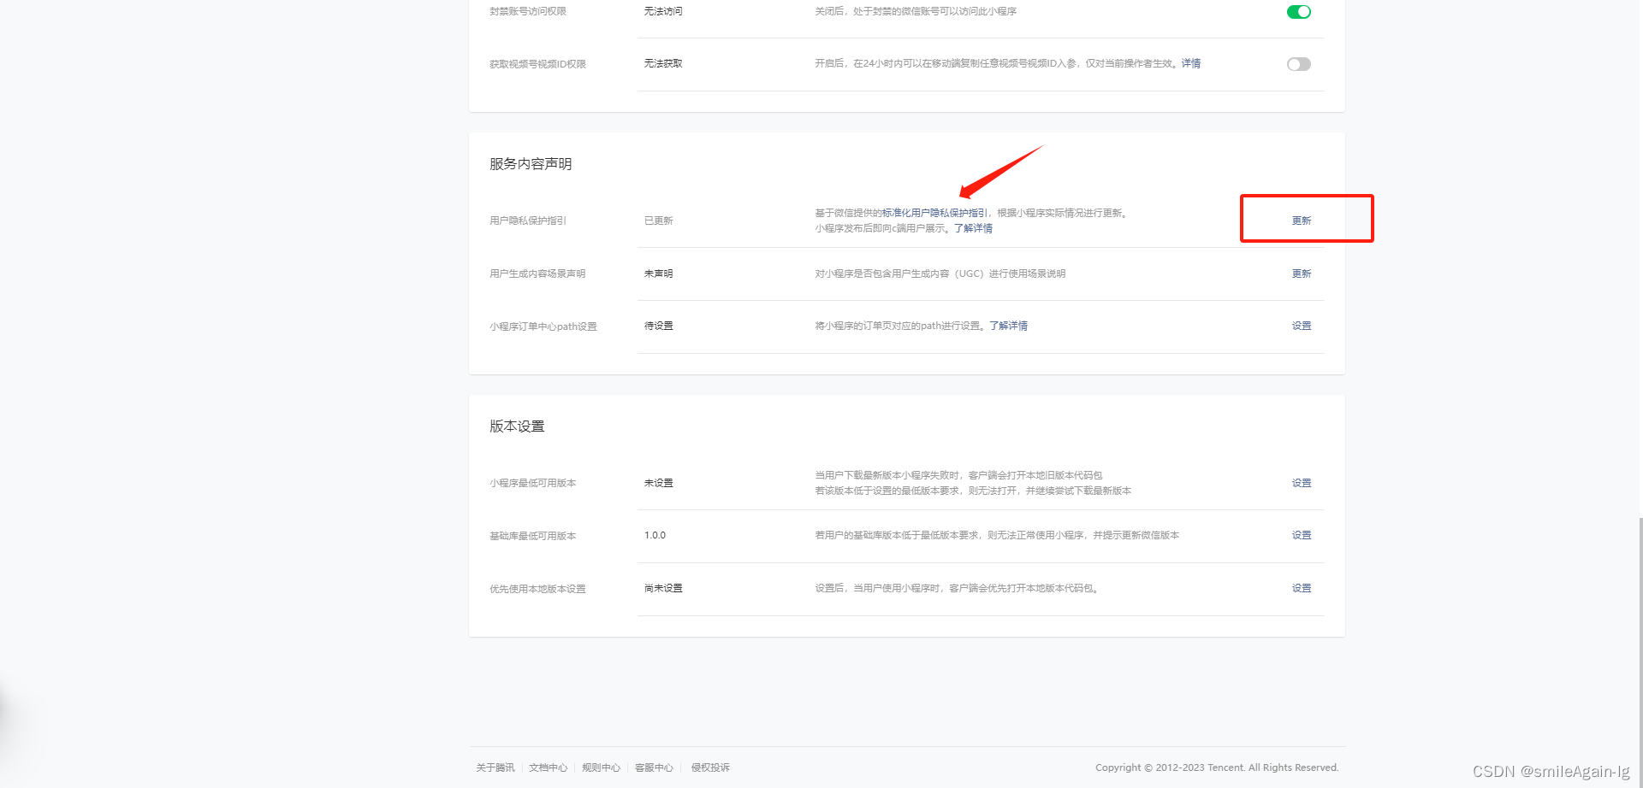Viewport: 1643px width, 788px height.
Task: Open the 标准化用户隐私保护指引 link
Action: pos(934,213)
